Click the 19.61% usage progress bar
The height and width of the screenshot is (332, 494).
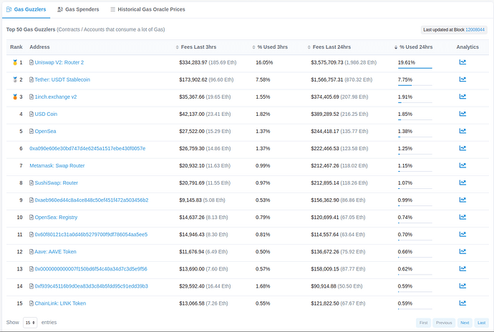click(415, 68)
